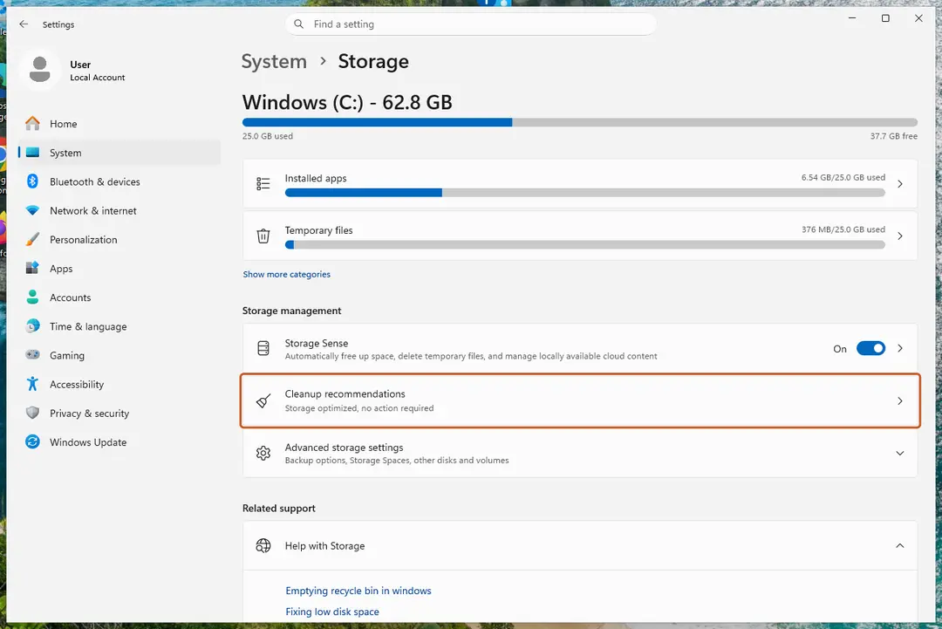This screenshot has width=942, height=629.
Task: Turn off the Storage Sense toggle
Action: tap(870, 348)
